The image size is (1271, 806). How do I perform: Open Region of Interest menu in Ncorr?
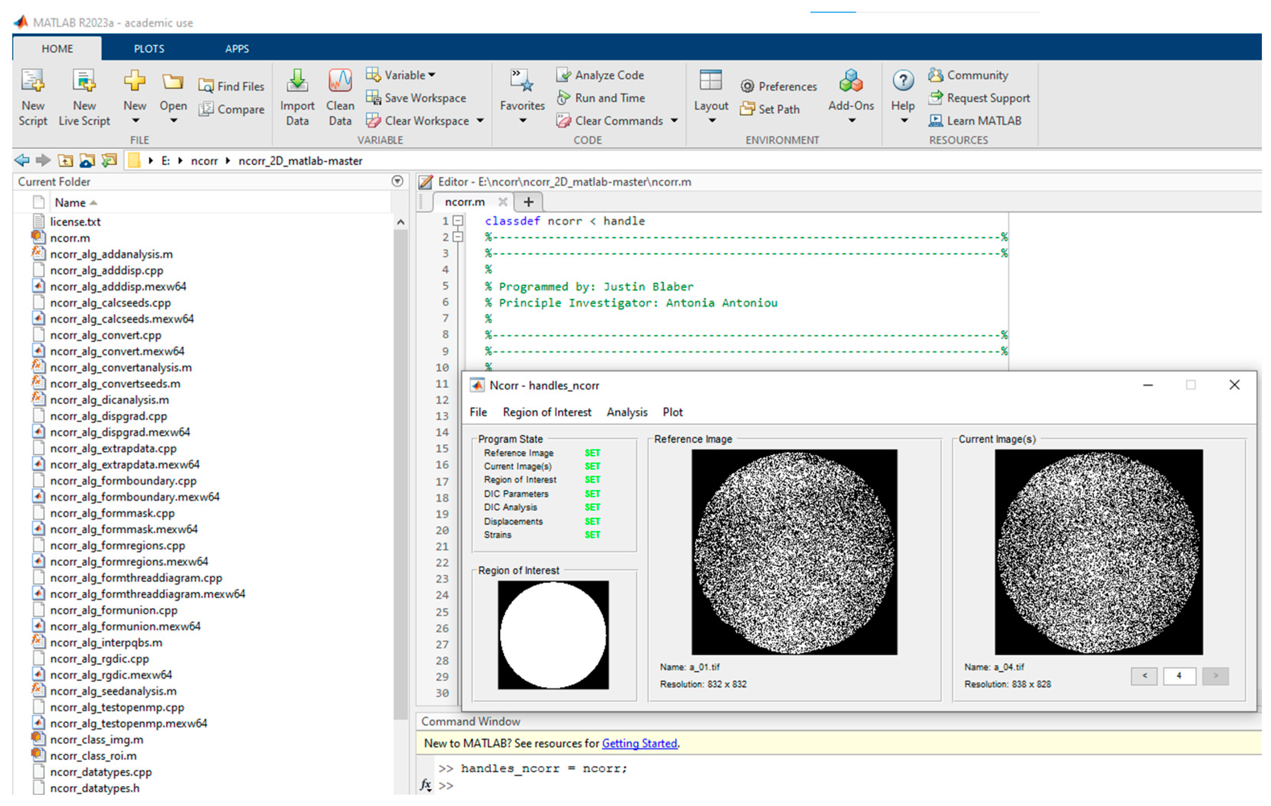(547, 412)
